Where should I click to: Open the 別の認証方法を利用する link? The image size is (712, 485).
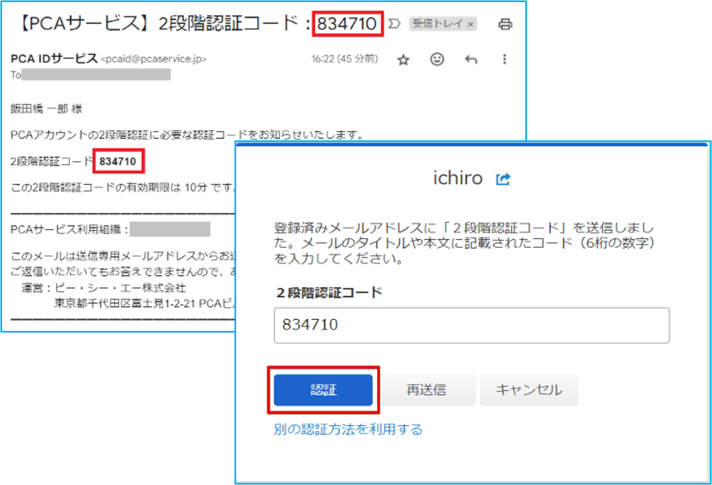(348, 429)
